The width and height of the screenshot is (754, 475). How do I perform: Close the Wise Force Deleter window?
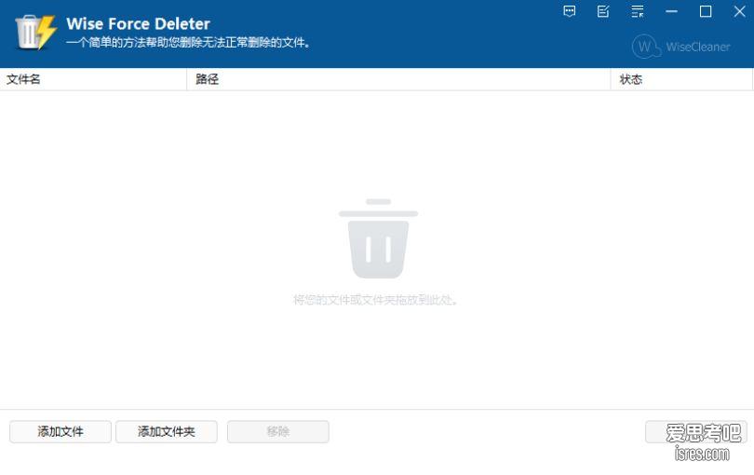(x=740, y=11)
